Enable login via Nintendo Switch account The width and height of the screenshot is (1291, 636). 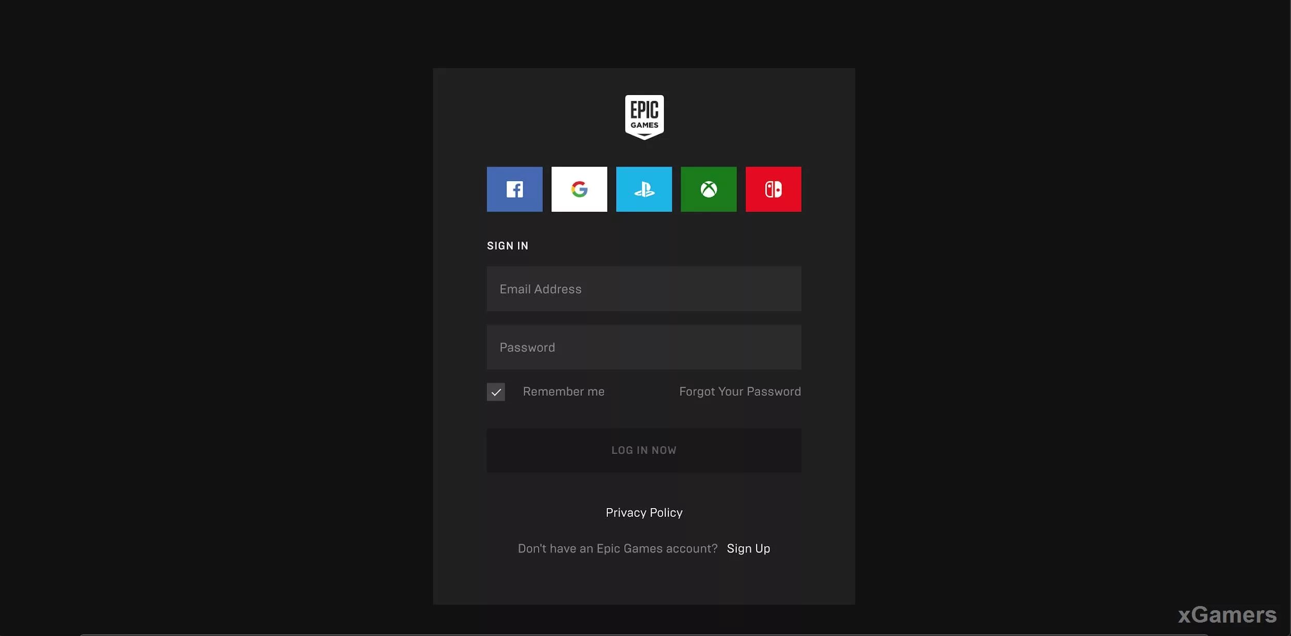click(773, 188)
